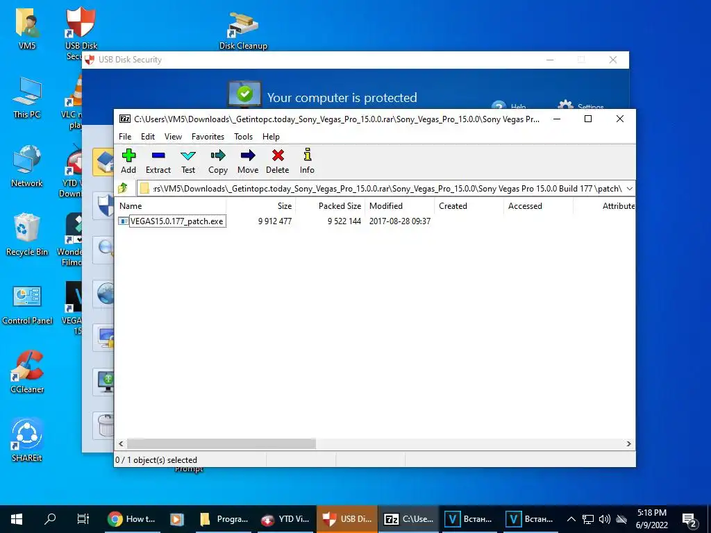The width and height of the screenshot is (711, 533).
Task: Open the Windows Start menu
Action: (17, 519)
